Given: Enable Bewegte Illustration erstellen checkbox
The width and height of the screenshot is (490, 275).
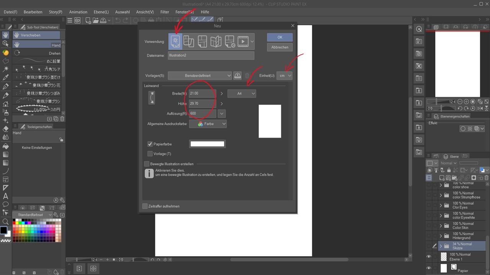Looking at the screenshot, I should [147, 164].
